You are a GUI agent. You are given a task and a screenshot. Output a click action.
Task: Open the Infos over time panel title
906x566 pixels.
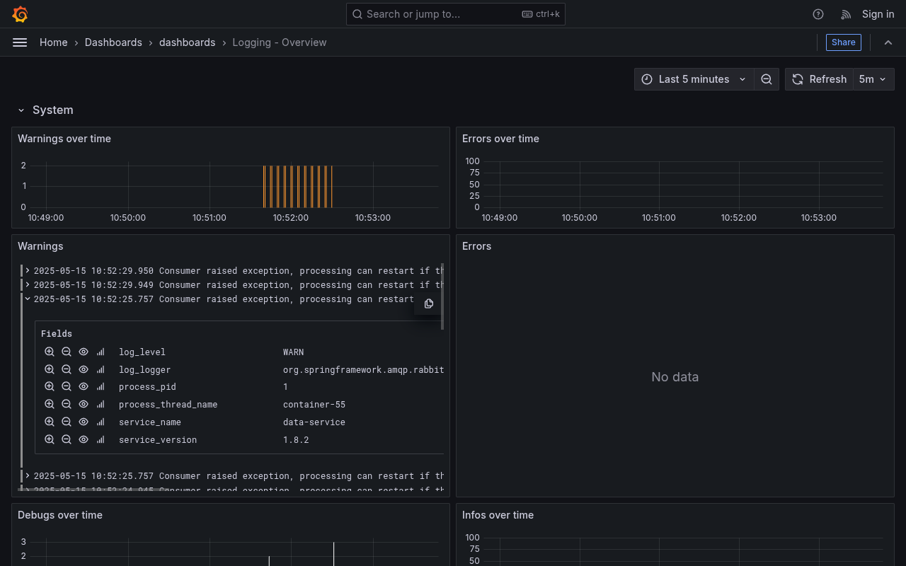pyautogui.click(x=498, y=515)
